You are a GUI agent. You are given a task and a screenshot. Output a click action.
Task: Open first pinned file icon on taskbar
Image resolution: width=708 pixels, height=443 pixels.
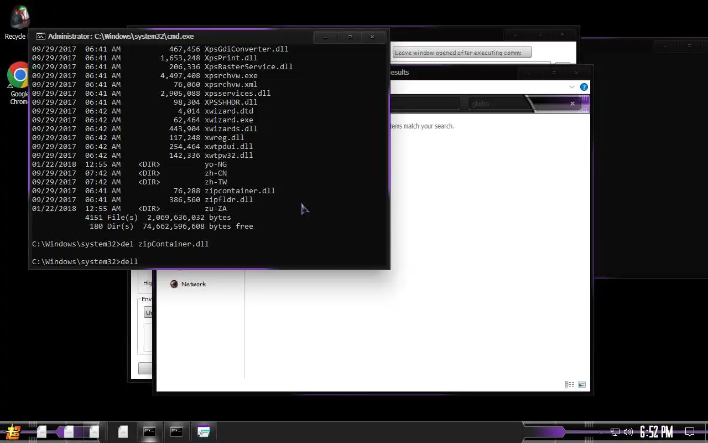(x=42, y=431)
